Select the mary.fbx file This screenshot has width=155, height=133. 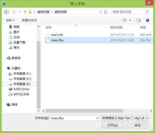point(99,40)
